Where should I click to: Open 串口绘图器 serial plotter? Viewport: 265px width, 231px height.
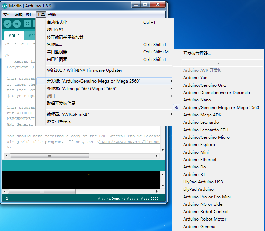coord(104,60)
